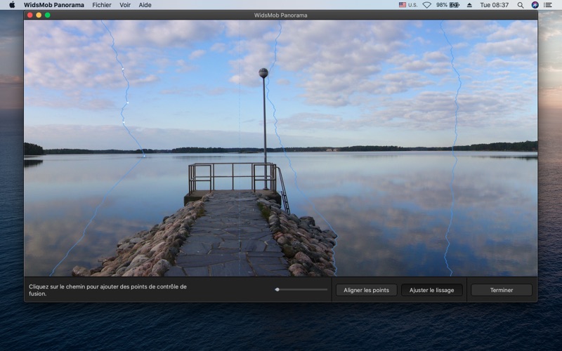This screenshot has width=562, height=351.
Task: Open the Notification Center icon
Action: pyautogui.click(x=548, y=5)
